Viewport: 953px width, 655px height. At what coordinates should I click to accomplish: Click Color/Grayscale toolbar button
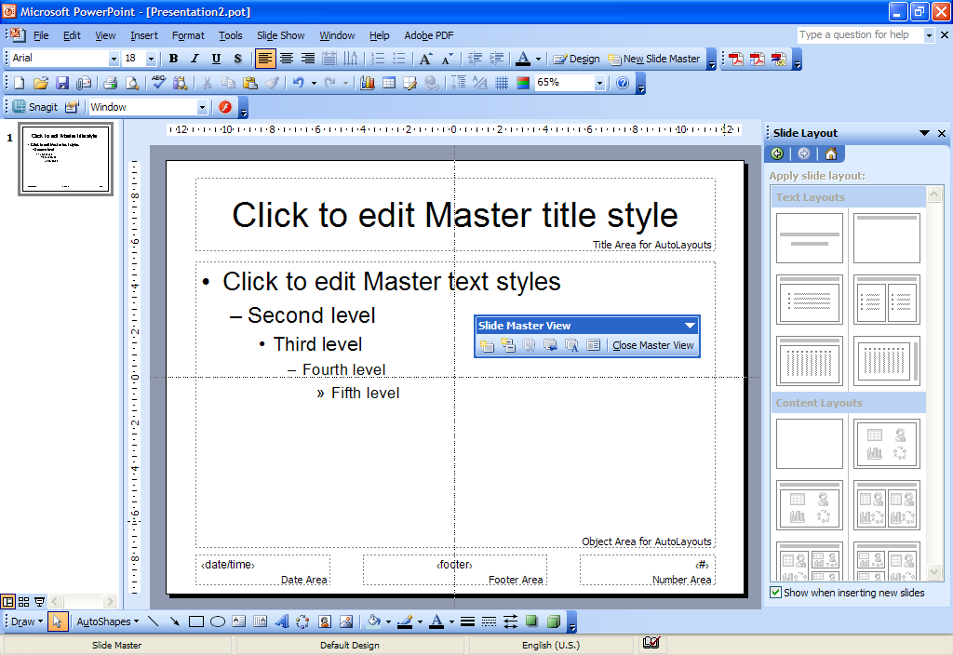pos(523,83)
